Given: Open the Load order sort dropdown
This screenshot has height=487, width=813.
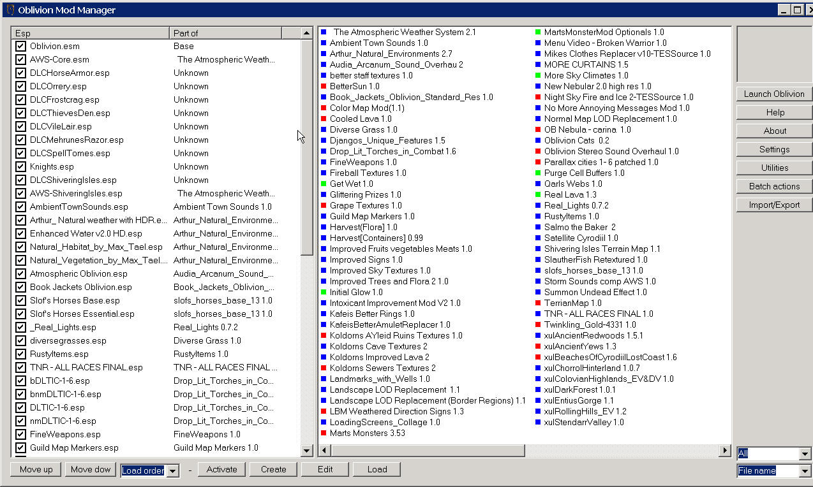Looking at the screenshot, I should click(x=173, y=470).
